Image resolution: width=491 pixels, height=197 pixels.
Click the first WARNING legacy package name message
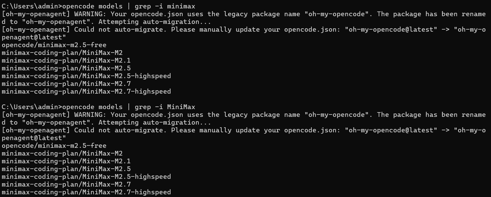(244, 18)
